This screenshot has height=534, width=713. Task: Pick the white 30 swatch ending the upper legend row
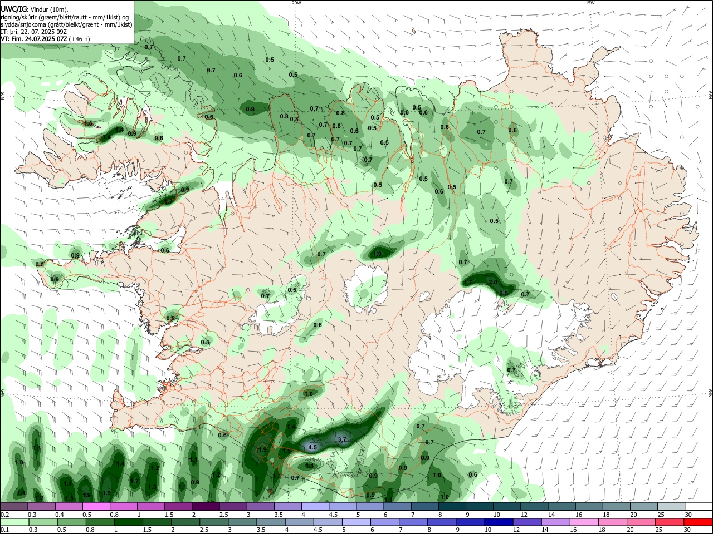[x=699, y=507]
